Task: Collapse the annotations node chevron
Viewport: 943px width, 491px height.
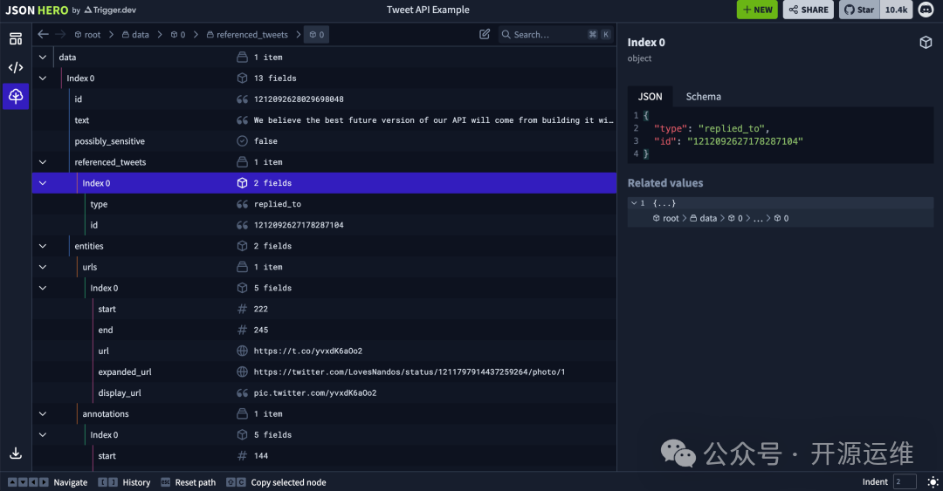Action: tap(43, 414)
